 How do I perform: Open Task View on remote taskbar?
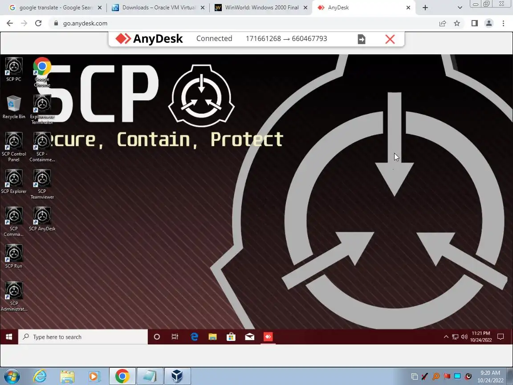coord(175,337)
